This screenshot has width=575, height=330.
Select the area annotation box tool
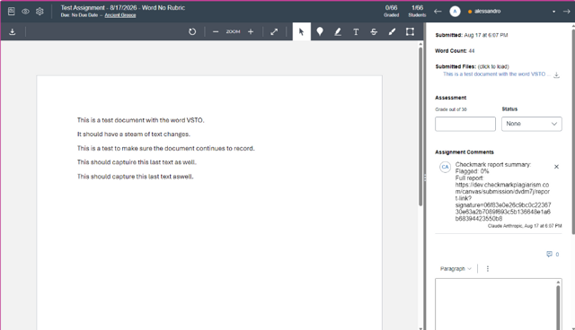click(x=410, y=31)
